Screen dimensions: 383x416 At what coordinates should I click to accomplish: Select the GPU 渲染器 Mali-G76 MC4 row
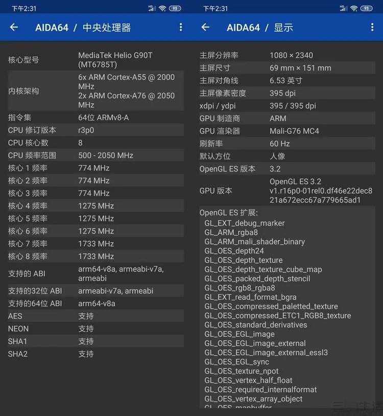(x=288, y=131)
